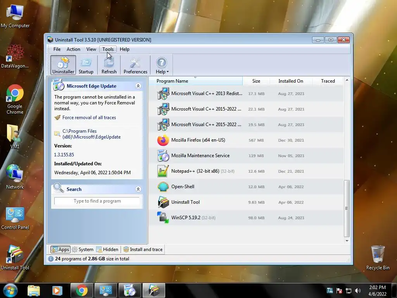The width and height of the screenshot is (397, 298).
Task: Sort by Program Name column
Action: point(195,81)
